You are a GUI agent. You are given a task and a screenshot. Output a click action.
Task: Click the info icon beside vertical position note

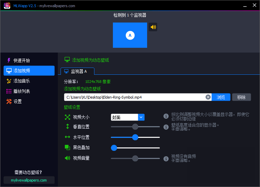coord(166,127)
